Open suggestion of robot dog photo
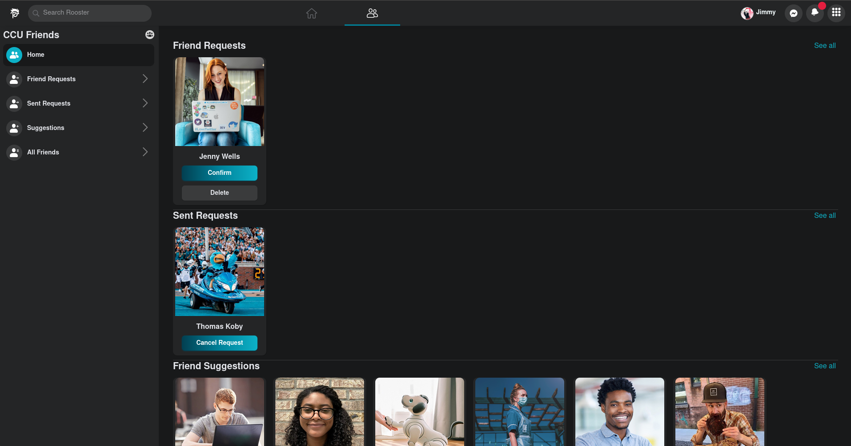 [420, 412]
